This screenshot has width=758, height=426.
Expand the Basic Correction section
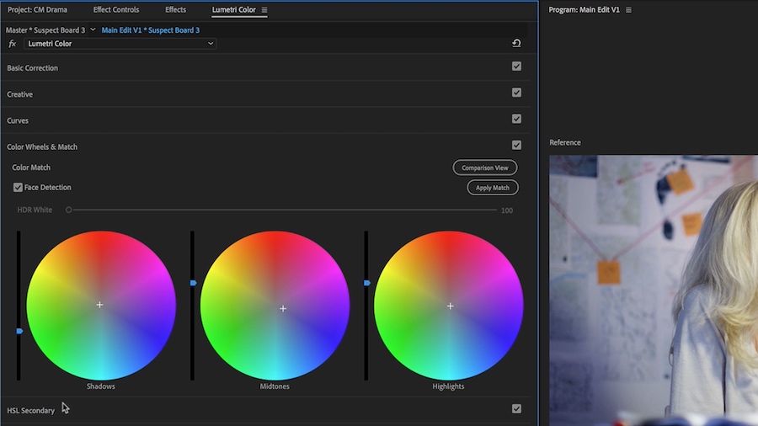[32, 68]
